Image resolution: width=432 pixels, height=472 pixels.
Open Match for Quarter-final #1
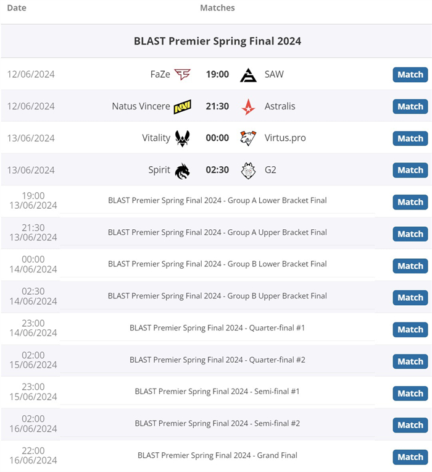[x=410, y=330]
